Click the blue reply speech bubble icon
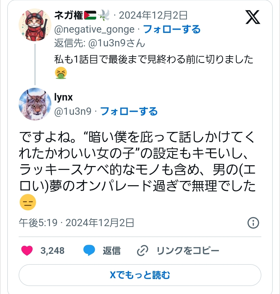Image resolution: width=280 pixels, height=294 pixels. tap(89, 251)
